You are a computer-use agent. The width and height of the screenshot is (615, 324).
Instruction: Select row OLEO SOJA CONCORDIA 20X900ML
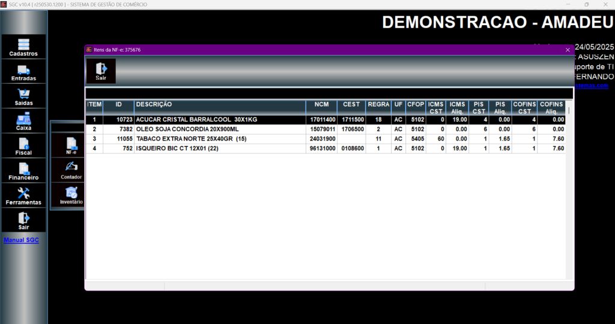[326, 129]
